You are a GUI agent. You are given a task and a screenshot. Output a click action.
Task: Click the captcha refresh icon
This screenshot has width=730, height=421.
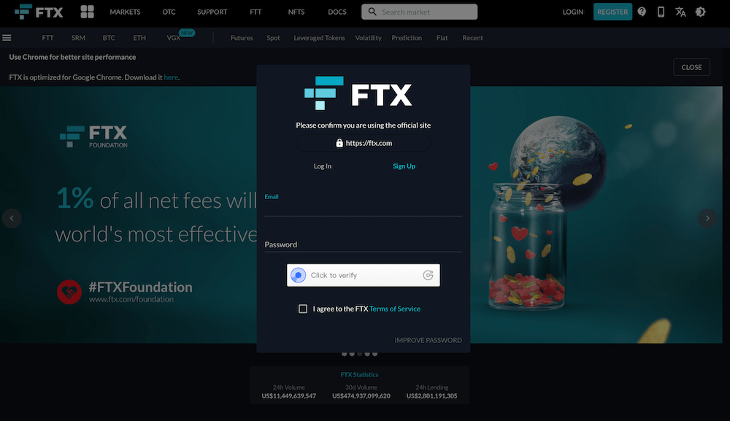[x=428, y=275]
